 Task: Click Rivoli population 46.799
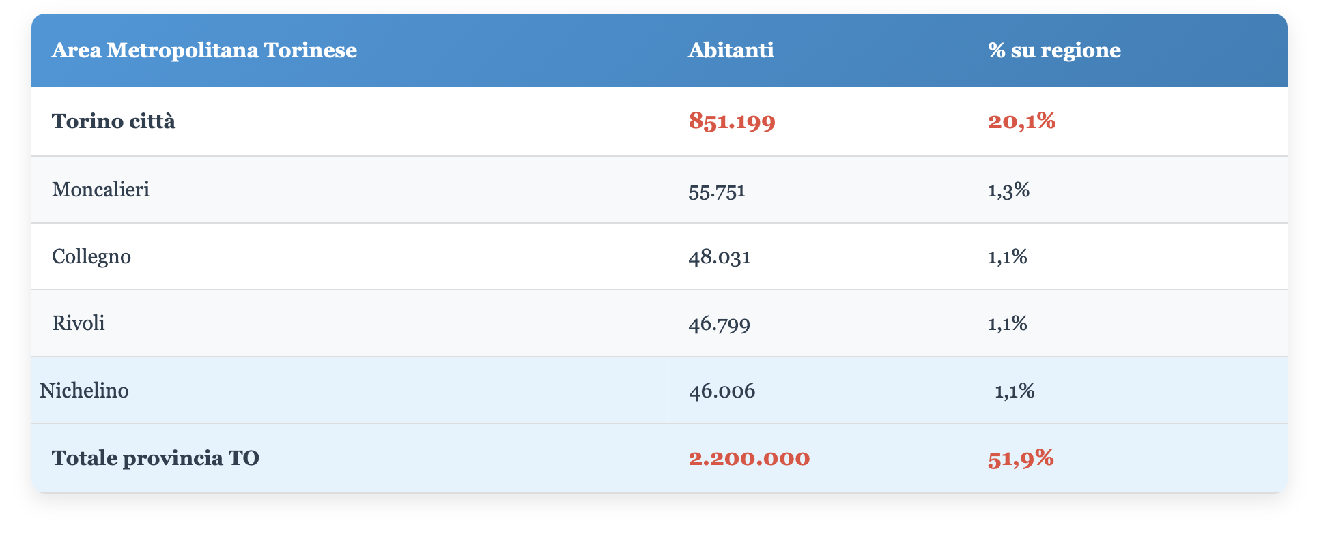coord(720,324)
